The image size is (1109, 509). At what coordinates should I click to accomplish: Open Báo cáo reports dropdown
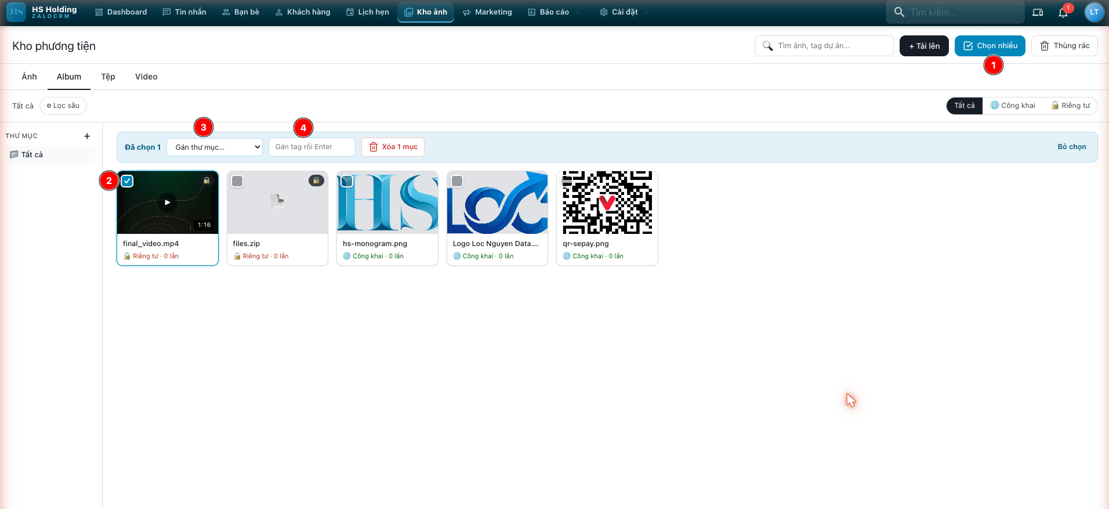(x=553, y=12)
